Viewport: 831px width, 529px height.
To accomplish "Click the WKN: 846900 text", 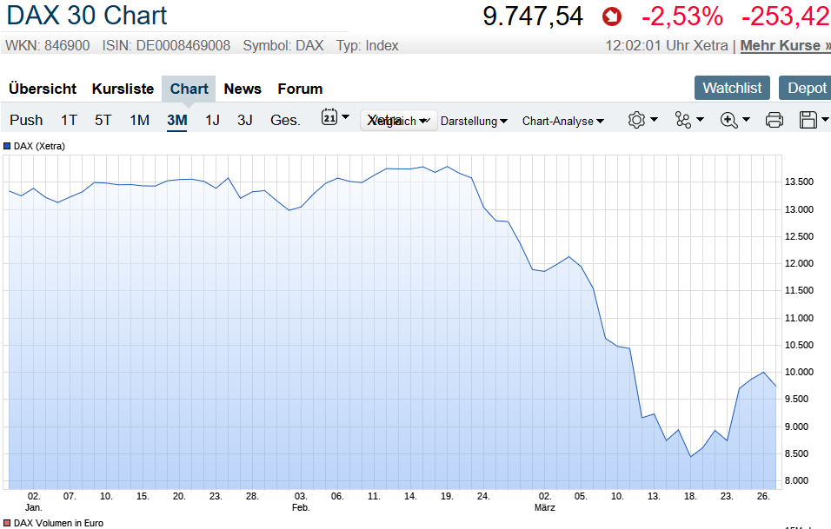I will pos(48,45).
